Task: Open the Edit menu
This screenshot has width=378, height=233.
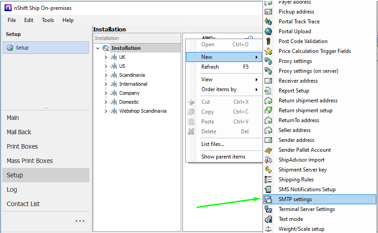Action: click(x=29, y=20)
